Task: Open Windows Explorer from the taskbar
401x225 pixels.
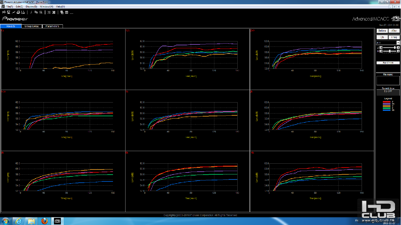Action: point(32,221)
